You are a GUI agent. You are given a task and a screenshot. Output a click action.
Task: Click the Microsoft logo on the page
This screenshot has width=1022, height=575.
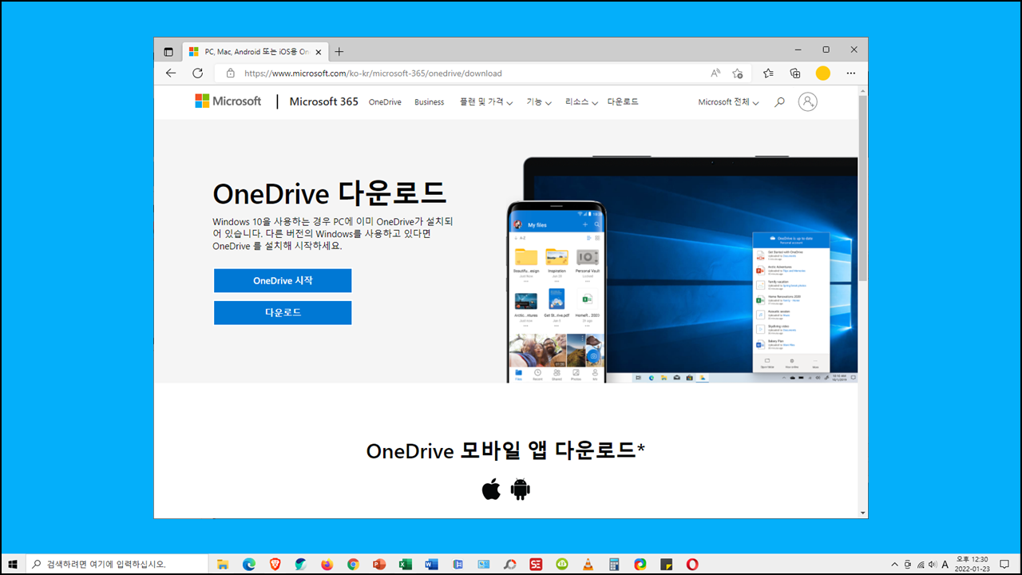tap(228, 101)
